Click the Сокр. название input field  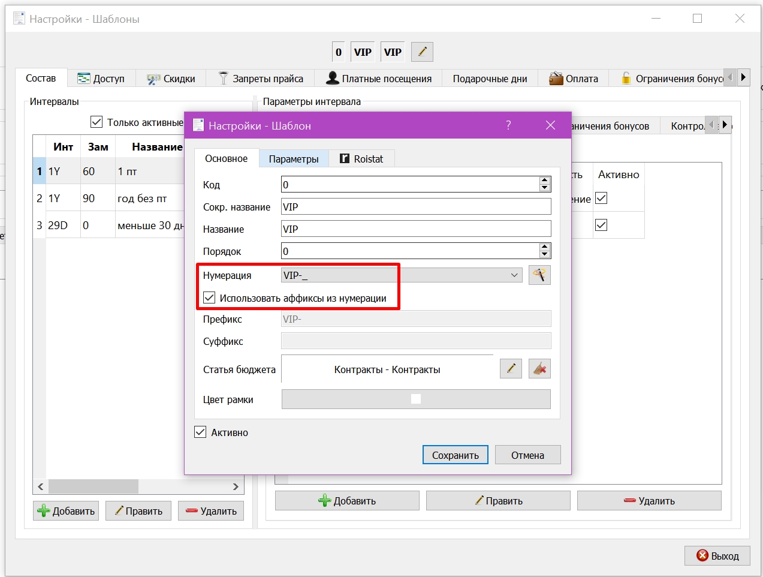point(416,206)
